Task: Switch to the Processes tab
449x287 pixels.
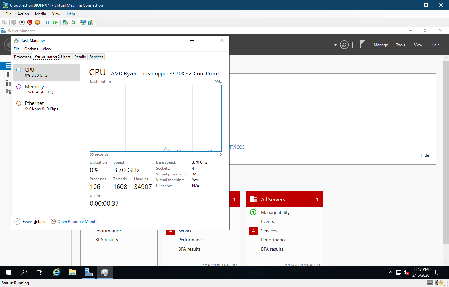Action: [x=22, y=57]
